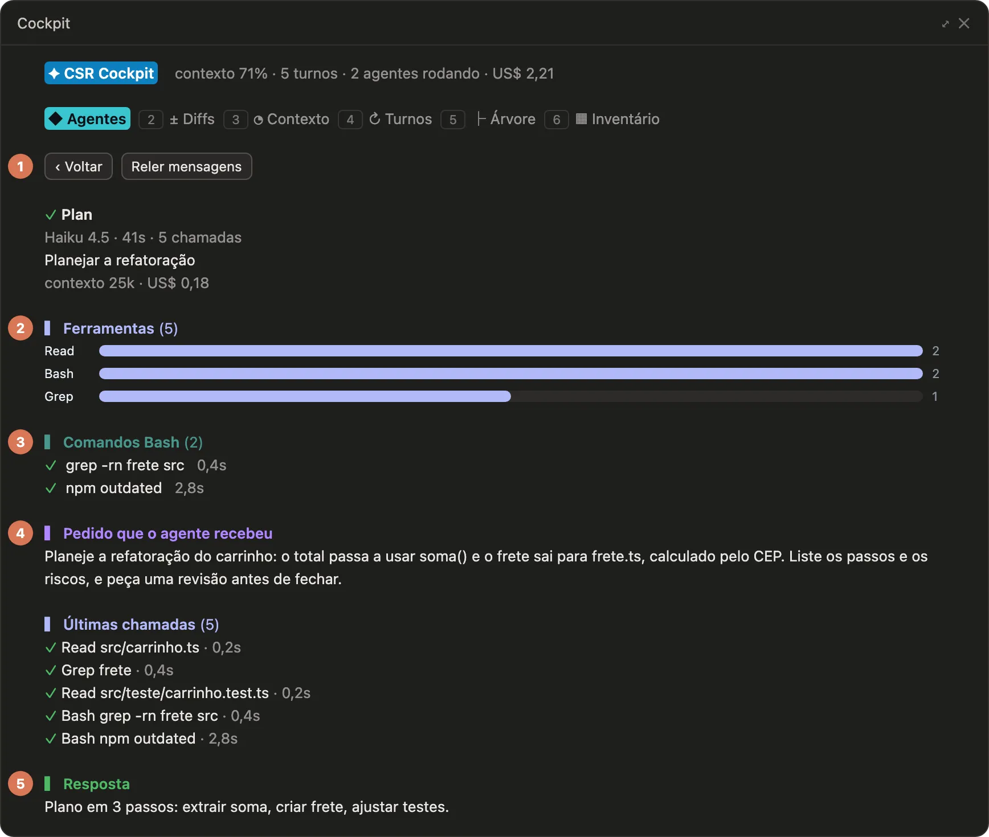Open the Contexto tab
Image resolution: width=989 pixels, height=837 pixels.
(291, 119)
